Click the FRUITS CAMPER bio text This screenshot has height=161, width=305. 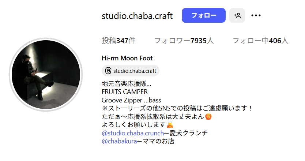[124, 92]
